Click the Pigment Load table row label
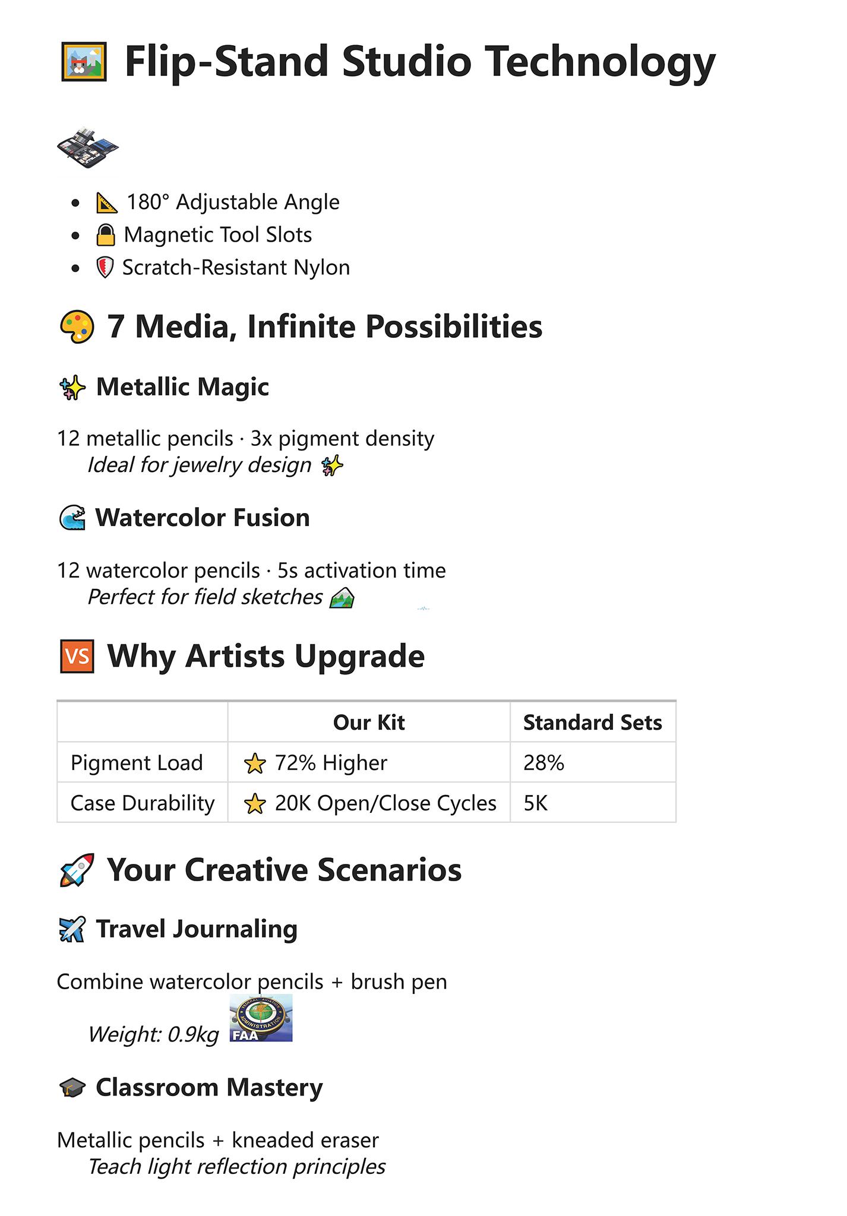 click(x=137, y=763)
